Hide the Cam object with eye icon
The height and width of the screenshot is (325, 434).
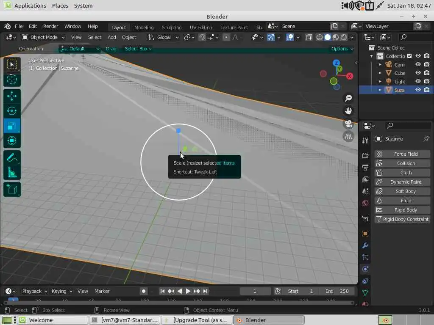(418, 64)
